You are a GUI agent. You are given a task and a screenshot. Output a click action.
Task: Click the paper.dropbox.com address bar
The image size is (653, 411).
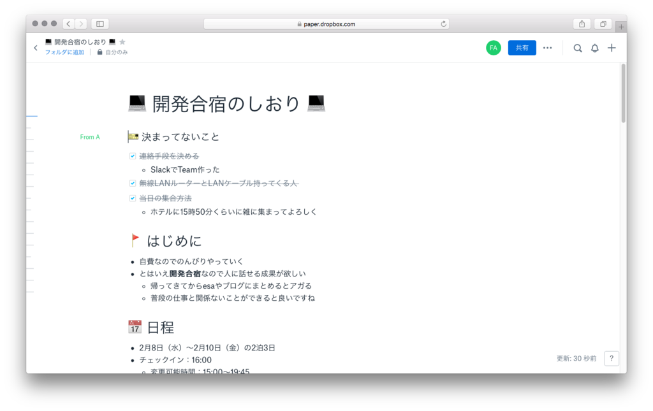(x=326, y=24)
